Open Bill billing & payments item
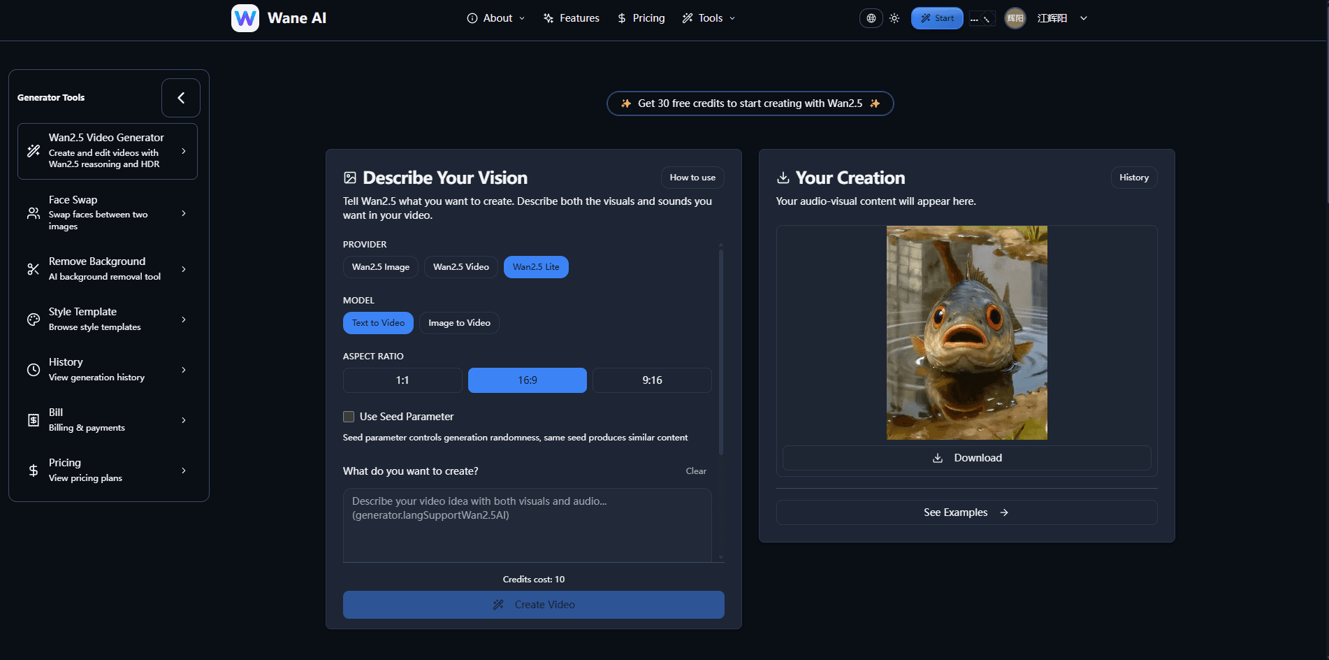 [108, 420]
